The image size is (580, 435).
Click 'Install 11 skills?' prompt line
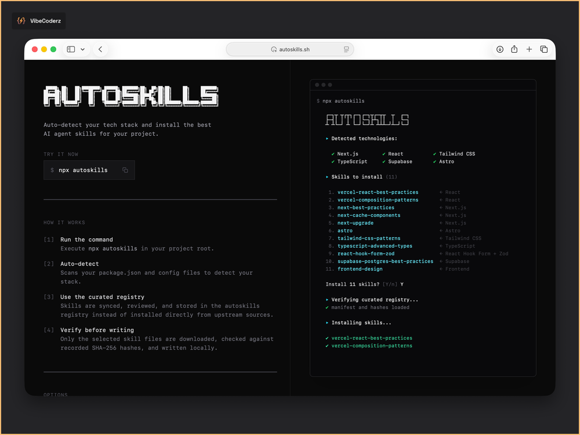click(x=364, y=284)
